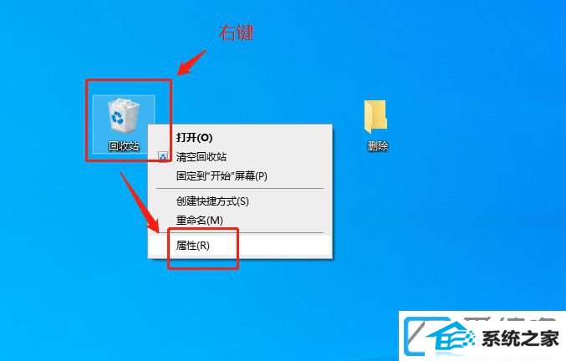Select the yellow 删除 folder icon
Screen dimensions: 566x361
coord(375,116)
